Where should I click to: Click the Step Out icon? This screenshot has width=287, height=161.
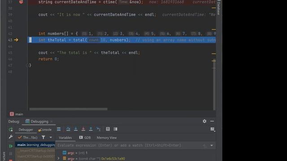[91, 129]
